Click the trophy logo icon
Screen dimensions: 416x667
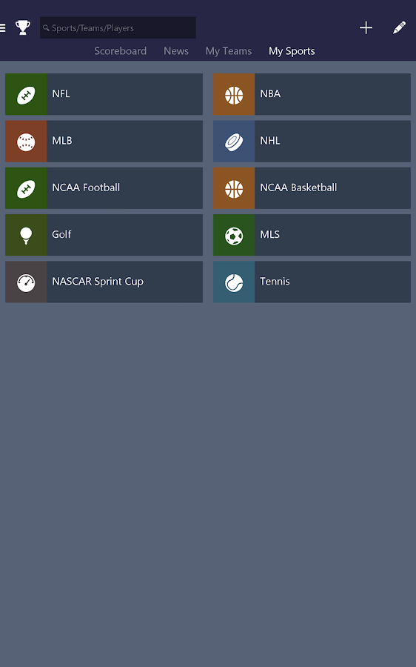click(x=22, y=27)
